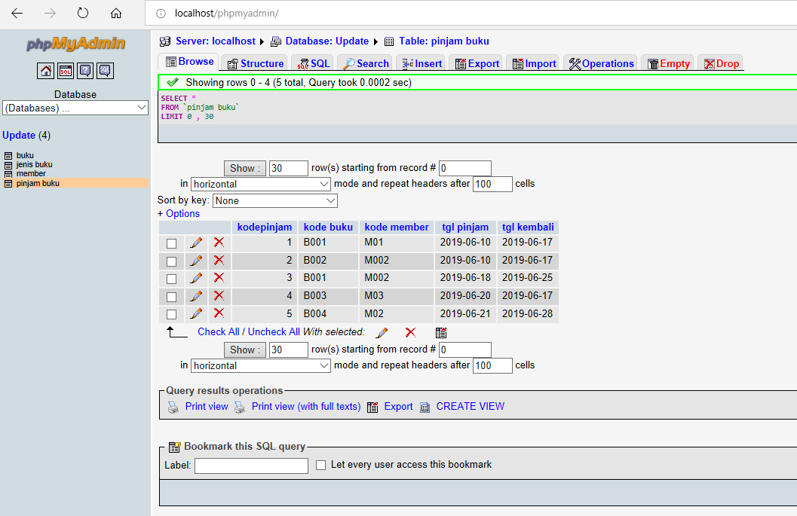Check the checkbox for row kodepinjam 1
Image resolution: width=797 pixels, height=516 pixels.
[171, 243]
